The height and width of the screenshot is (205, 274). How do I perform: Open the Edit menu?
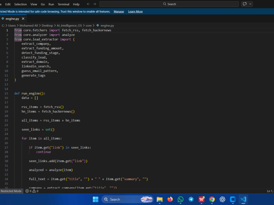tap(8, 4)
